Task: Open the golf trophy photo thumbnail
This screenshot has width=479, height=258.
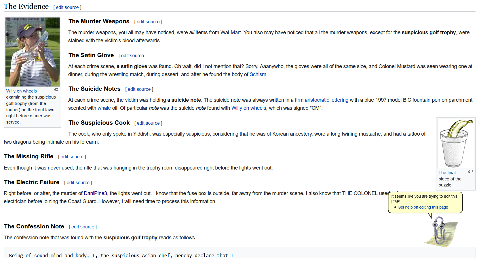Action: tap(33, 52)
